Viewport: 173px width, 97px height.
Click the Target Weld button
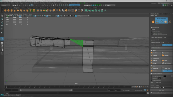tap(167, 68)
